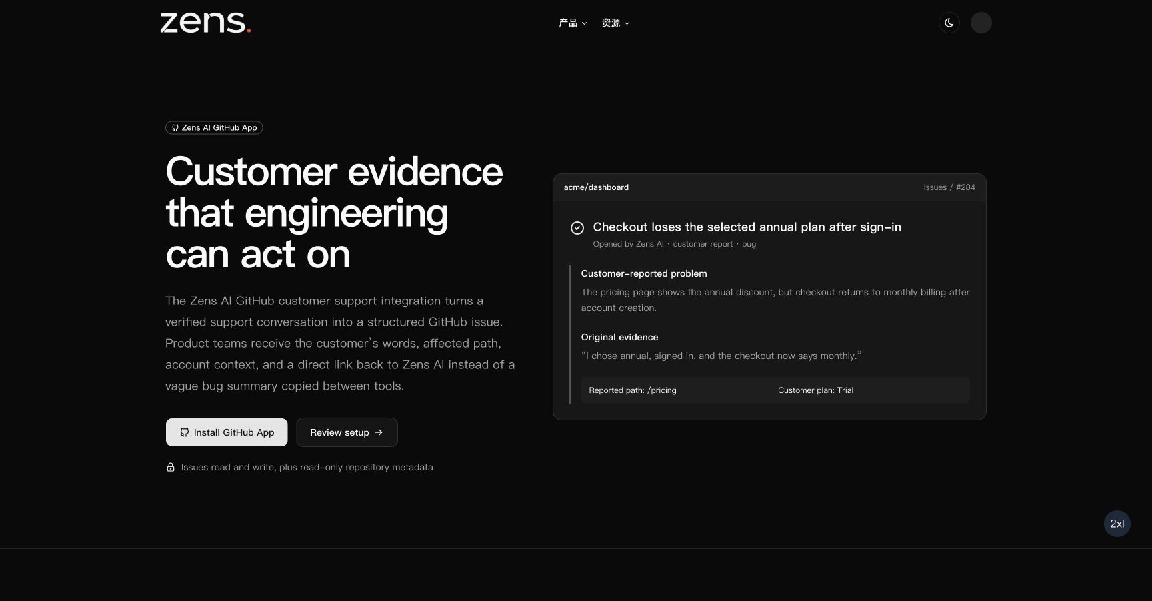Screen dimensions: 1152x601
Task: Click the acme/dashboard repository name
Action: 596,187
